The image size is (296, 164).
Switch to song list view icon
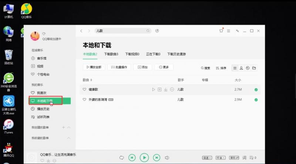coord(235,68)
